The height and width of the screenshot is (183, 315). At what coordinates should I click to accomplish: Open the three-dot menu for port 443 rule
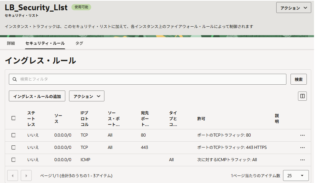point(302,147)
